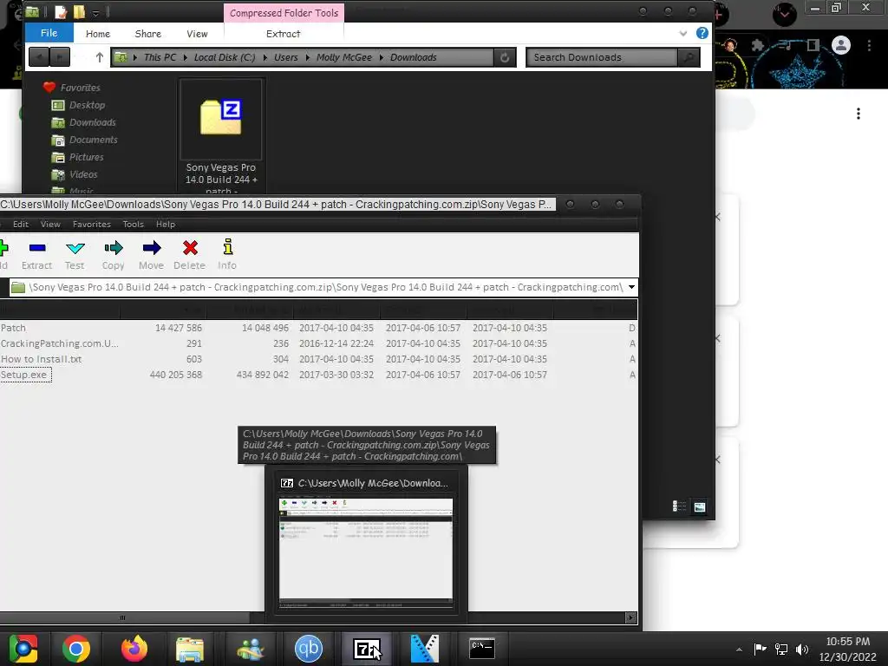Open the Home tab in Explorer ribbon

98,34
